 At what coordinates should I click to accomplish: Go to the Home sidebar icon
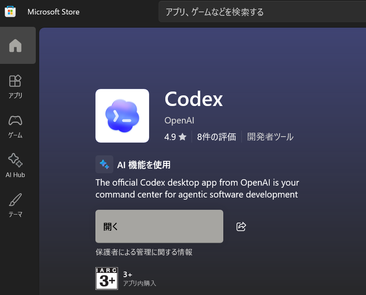15,46
